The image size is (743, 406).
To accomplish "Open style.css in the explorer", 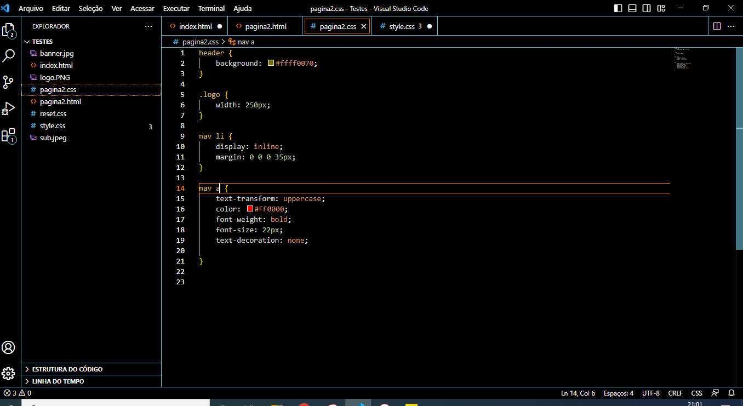I will pyautogui.click(x=91, y=126).
